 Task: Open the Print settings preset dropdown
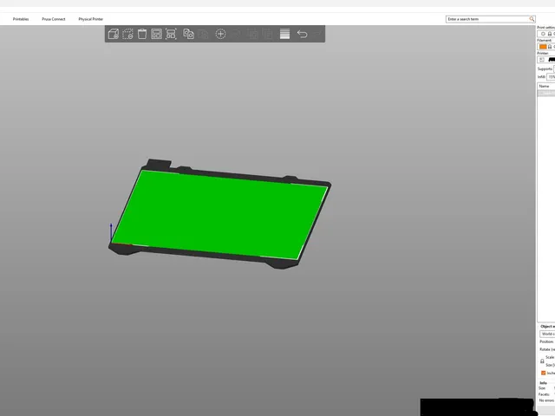[546, 34]
